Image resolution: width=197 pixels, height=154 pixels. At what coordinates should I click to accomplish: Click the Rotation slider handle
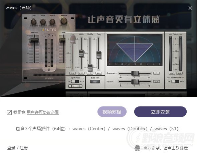(x=135, y=82)
